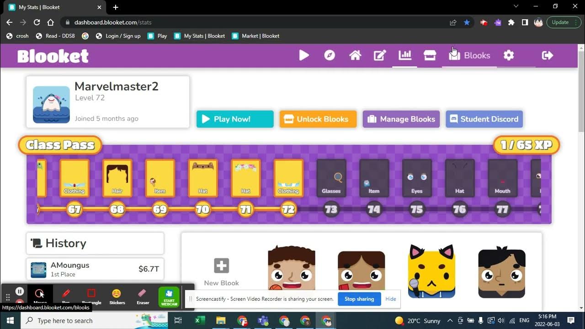This screenshot has width=585, height=329.
Task: Select the Screencastify Mouse tool
Action: click(40, 296)
